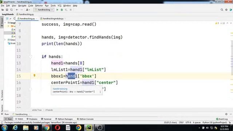The width and height of the screenshot is (233, 131).
Task: Open more options in the quick documentation popup
Action: pyautogui.click(x=100, y=92)
